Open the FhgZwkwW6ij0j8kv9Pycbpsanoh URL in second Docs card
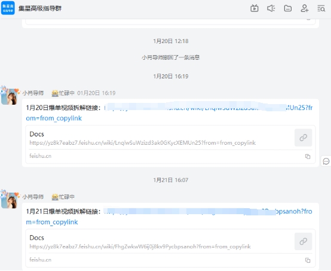This screenshot has width=331, height=271. tap(140, 246)
